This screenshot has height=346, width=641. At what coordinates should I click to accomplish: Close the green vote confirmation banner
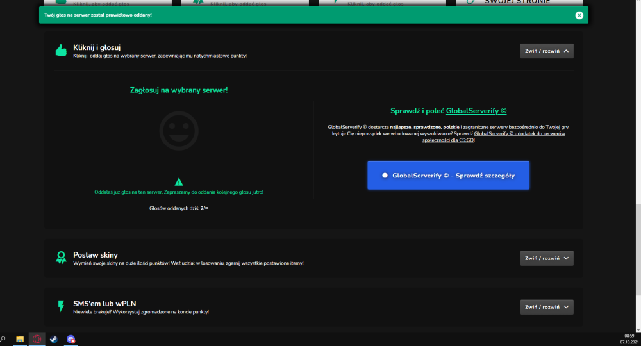tap(579, 15)
